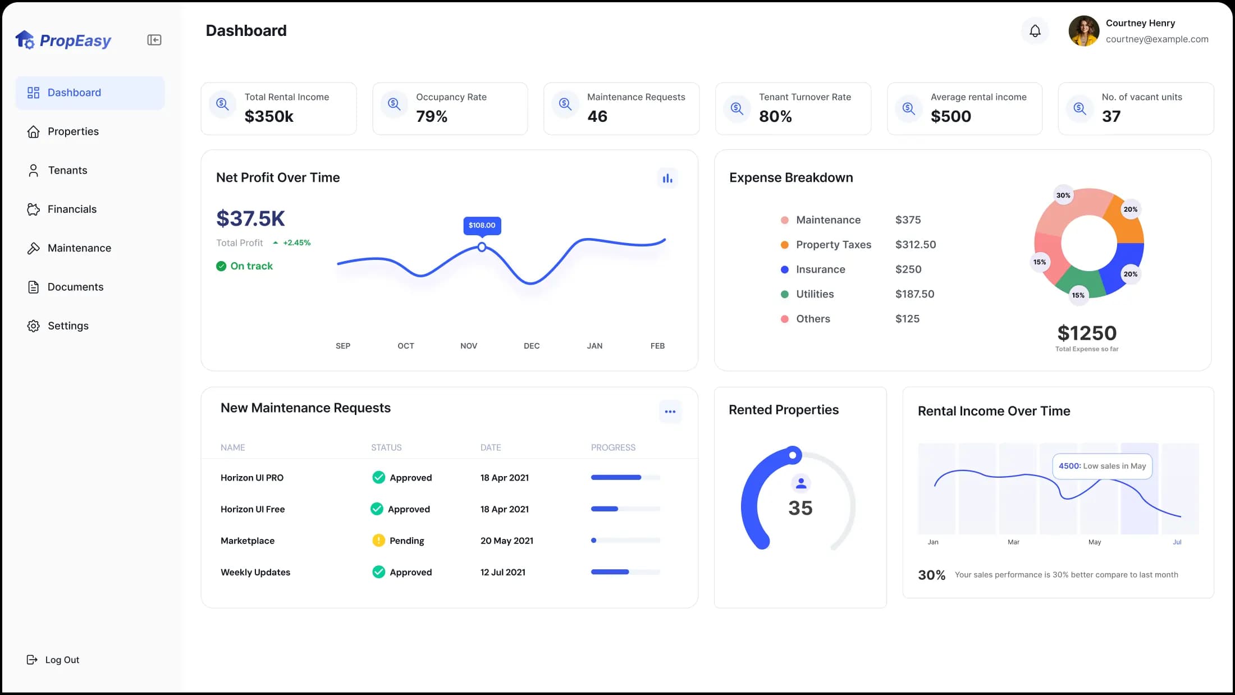Open the three-dots menu in Maintenance Requests
This screenshot has height=695, width=1235.
[670, 411]
